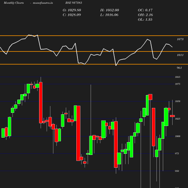This screenshot has width=188, height=188.
Task: Click the low value 'L: 1016.06'
Action: 109,15
